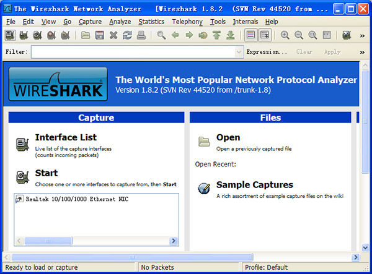Click the Interface List link
The height and width of the screenshot is (274, 372).
(66, 137)
